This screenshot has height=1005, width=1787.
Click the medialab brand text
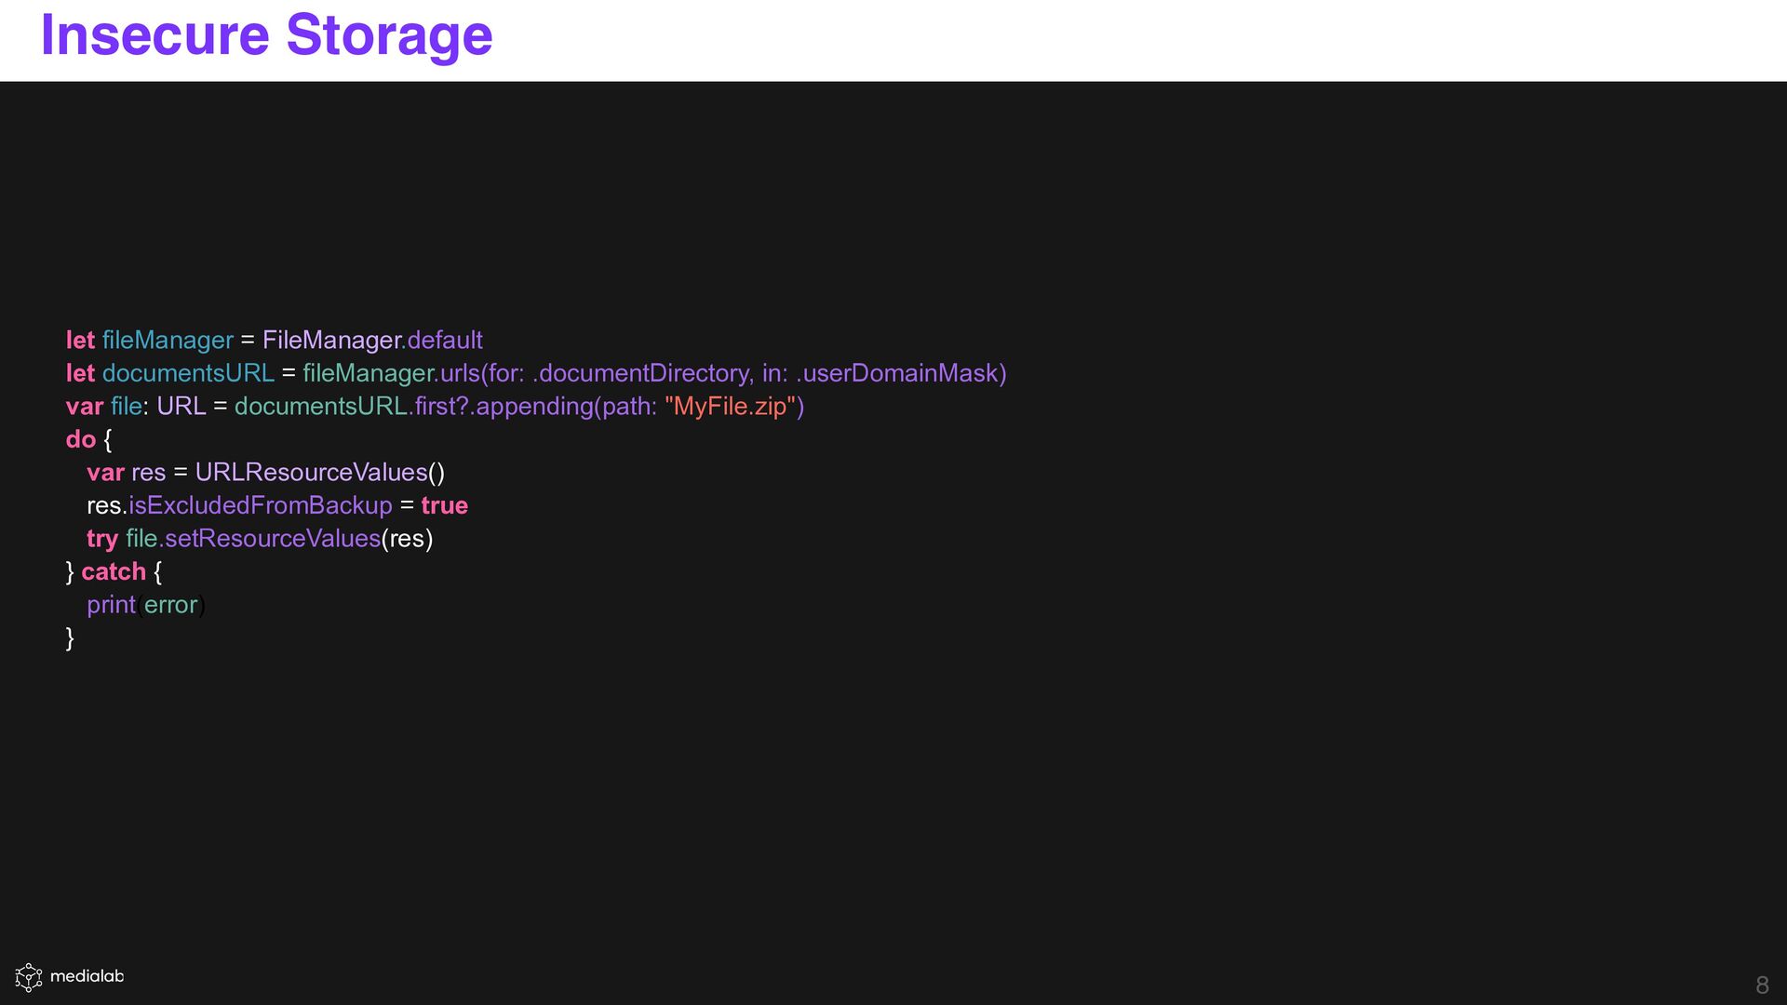87,976
